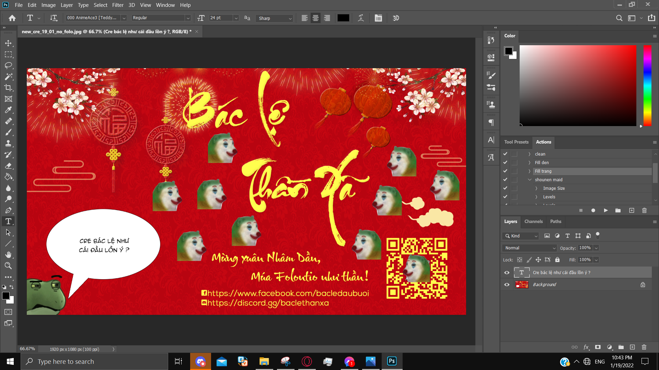Switch to the Channels tab
Image resolution: width=659 pixels, height=370 pixels.
[x=533, y=222]
